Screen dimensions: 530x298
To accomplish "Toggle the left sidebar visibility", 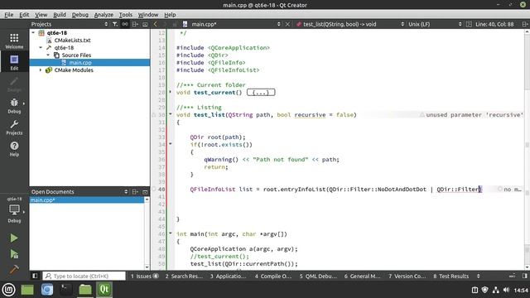I will [x=35, y=276].
